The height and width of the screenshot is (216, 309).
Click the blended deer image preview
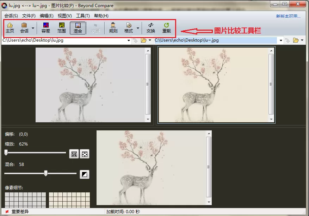coord(151,168)
